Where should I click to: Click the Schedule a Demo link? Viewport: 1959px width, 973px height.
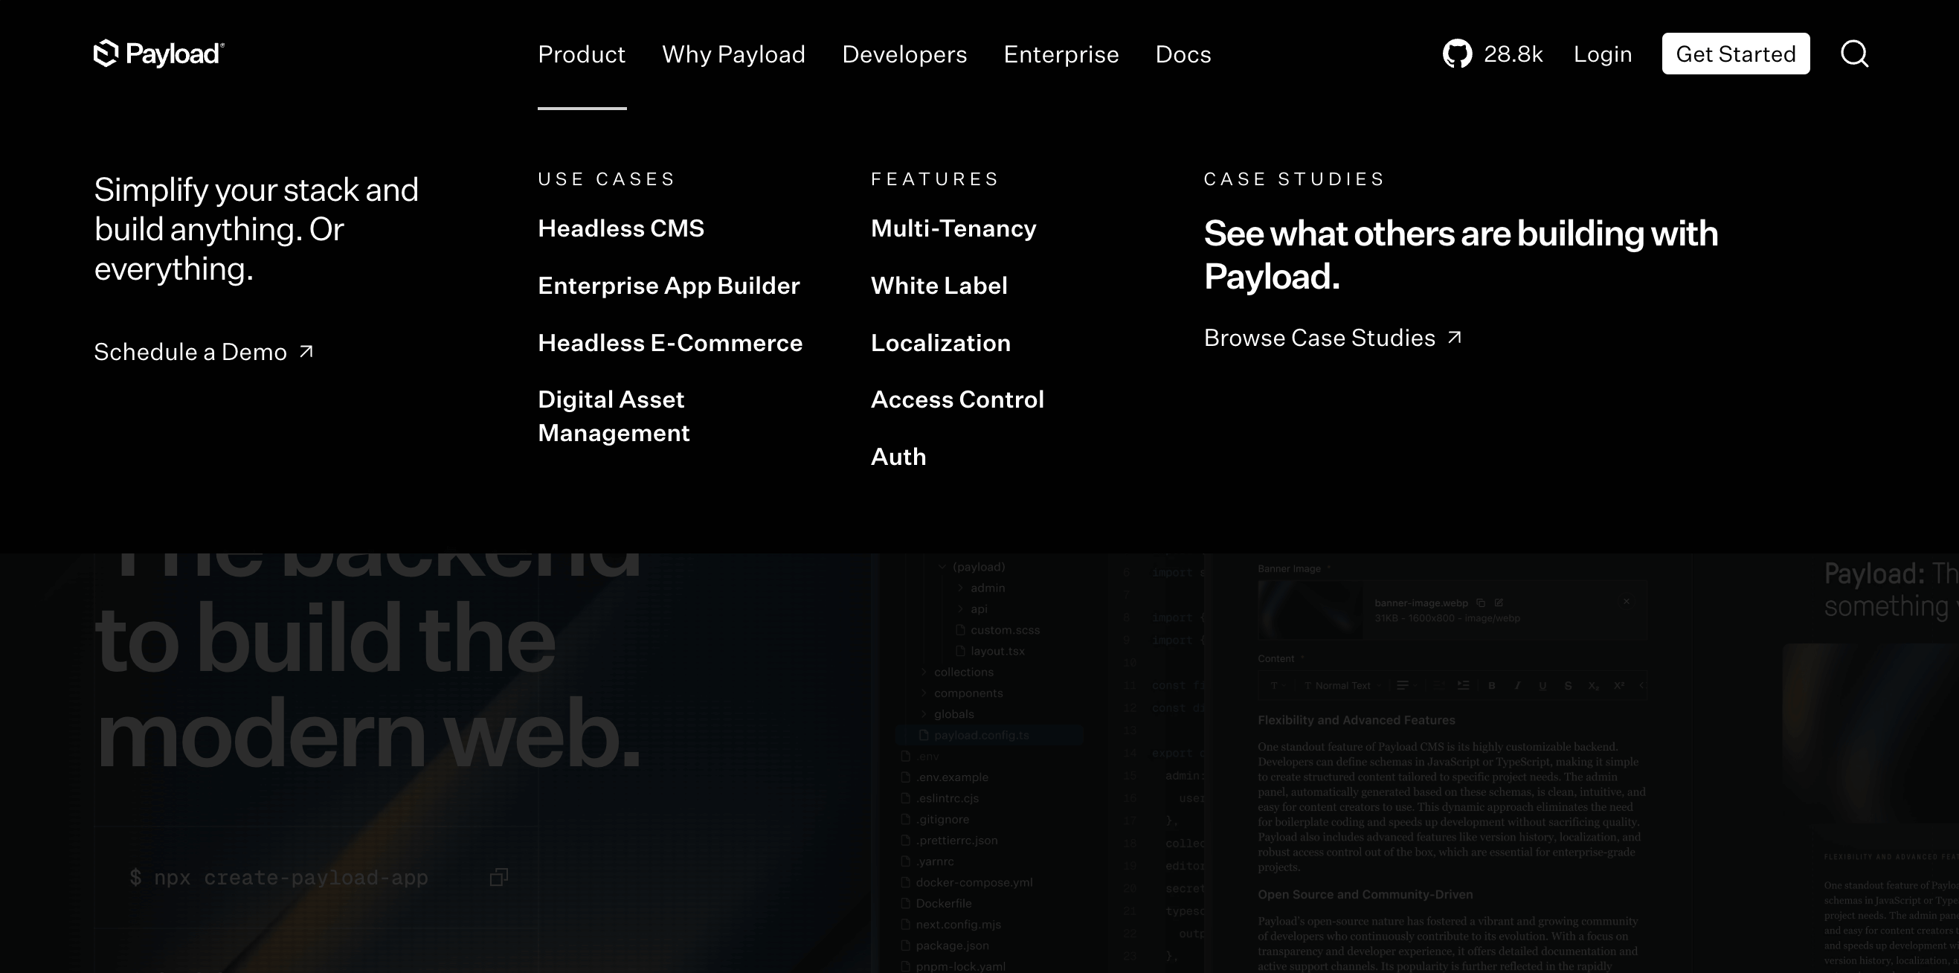(204, 351)
